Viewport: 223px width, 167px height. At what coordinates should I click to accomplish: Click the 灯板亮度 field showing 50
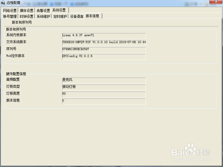point(104,95)
